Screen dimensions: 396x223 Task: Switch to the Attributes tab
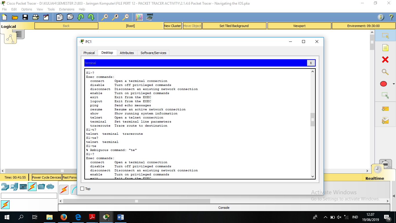click(127, 53)
